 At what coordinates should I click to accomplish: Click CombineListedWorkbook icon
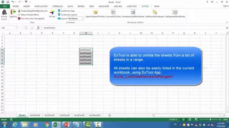tap(133, 12)
